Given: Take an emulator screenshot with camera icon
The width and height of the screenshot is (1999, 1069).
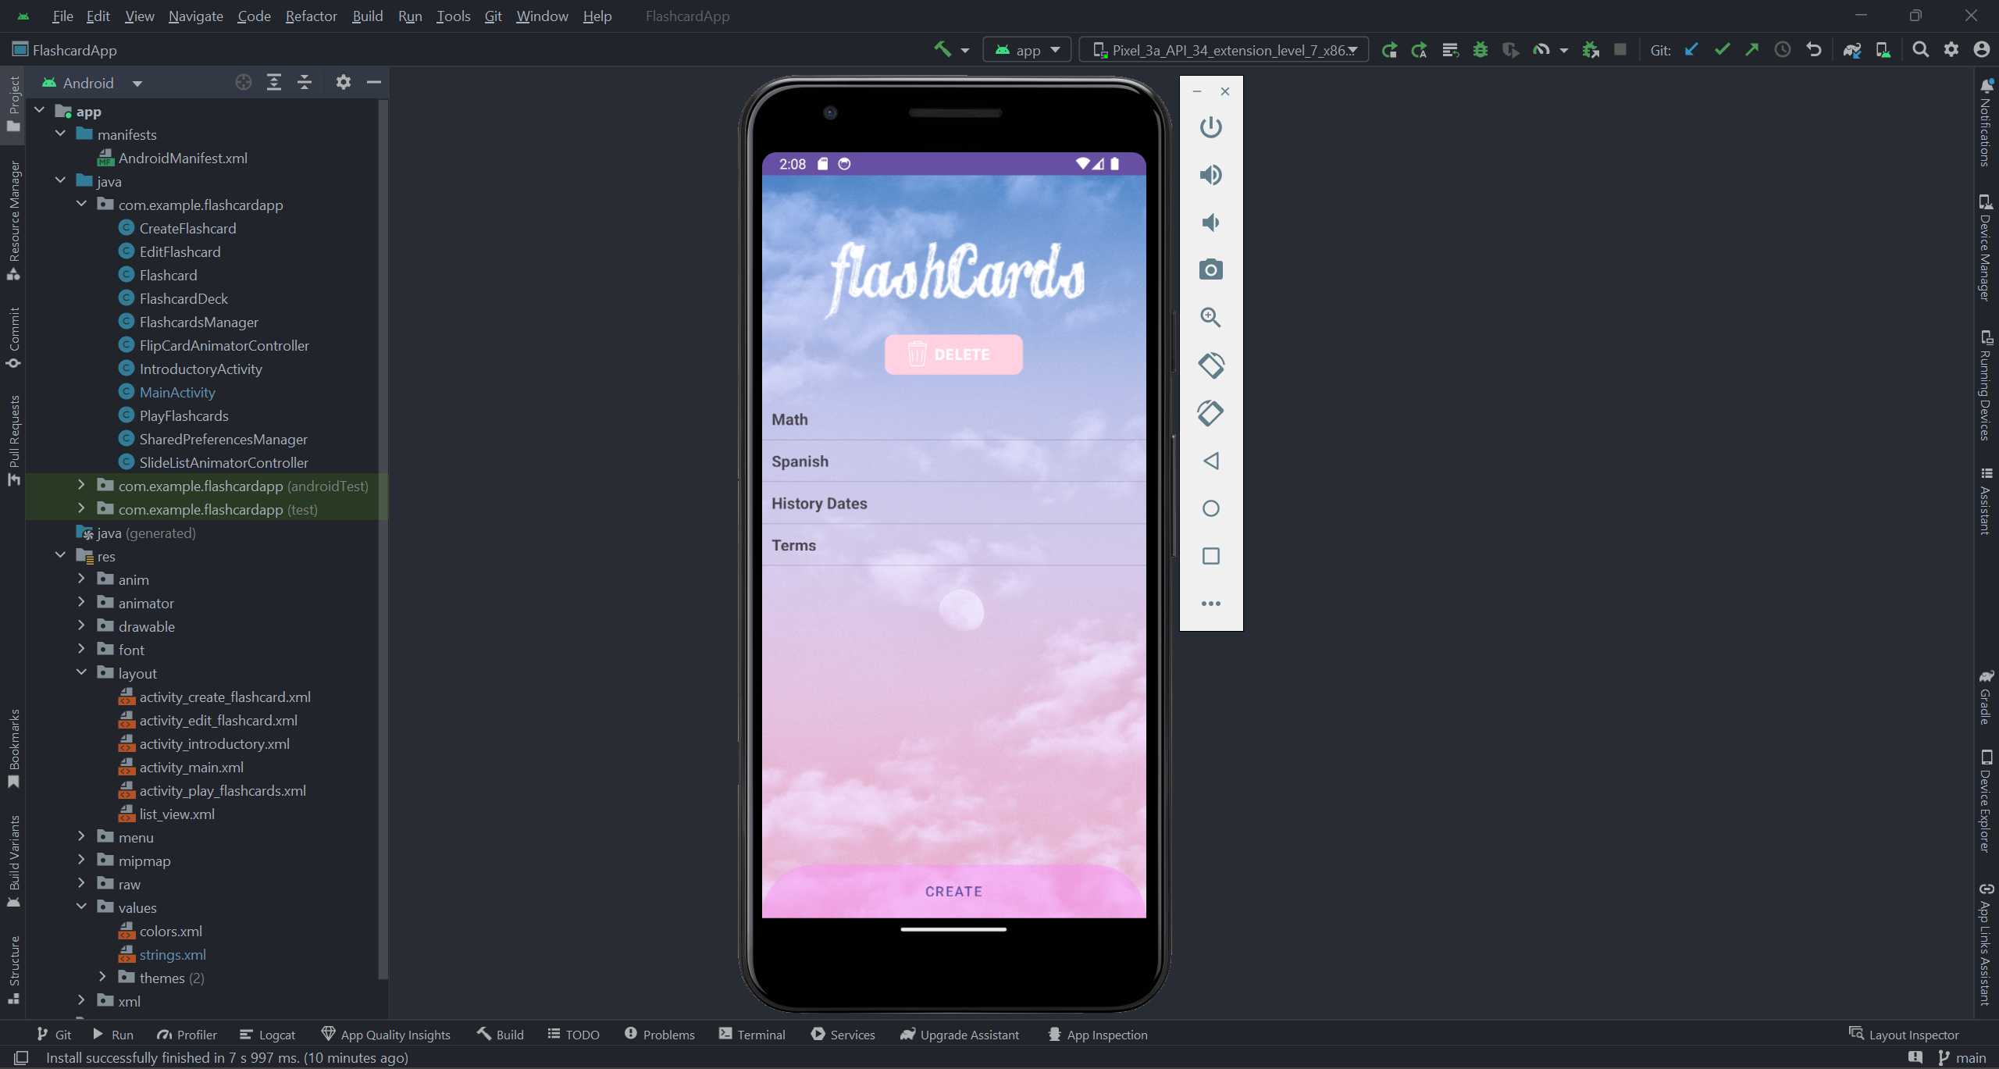Looking at the screenshot, I should click(x=1210, y=270).
